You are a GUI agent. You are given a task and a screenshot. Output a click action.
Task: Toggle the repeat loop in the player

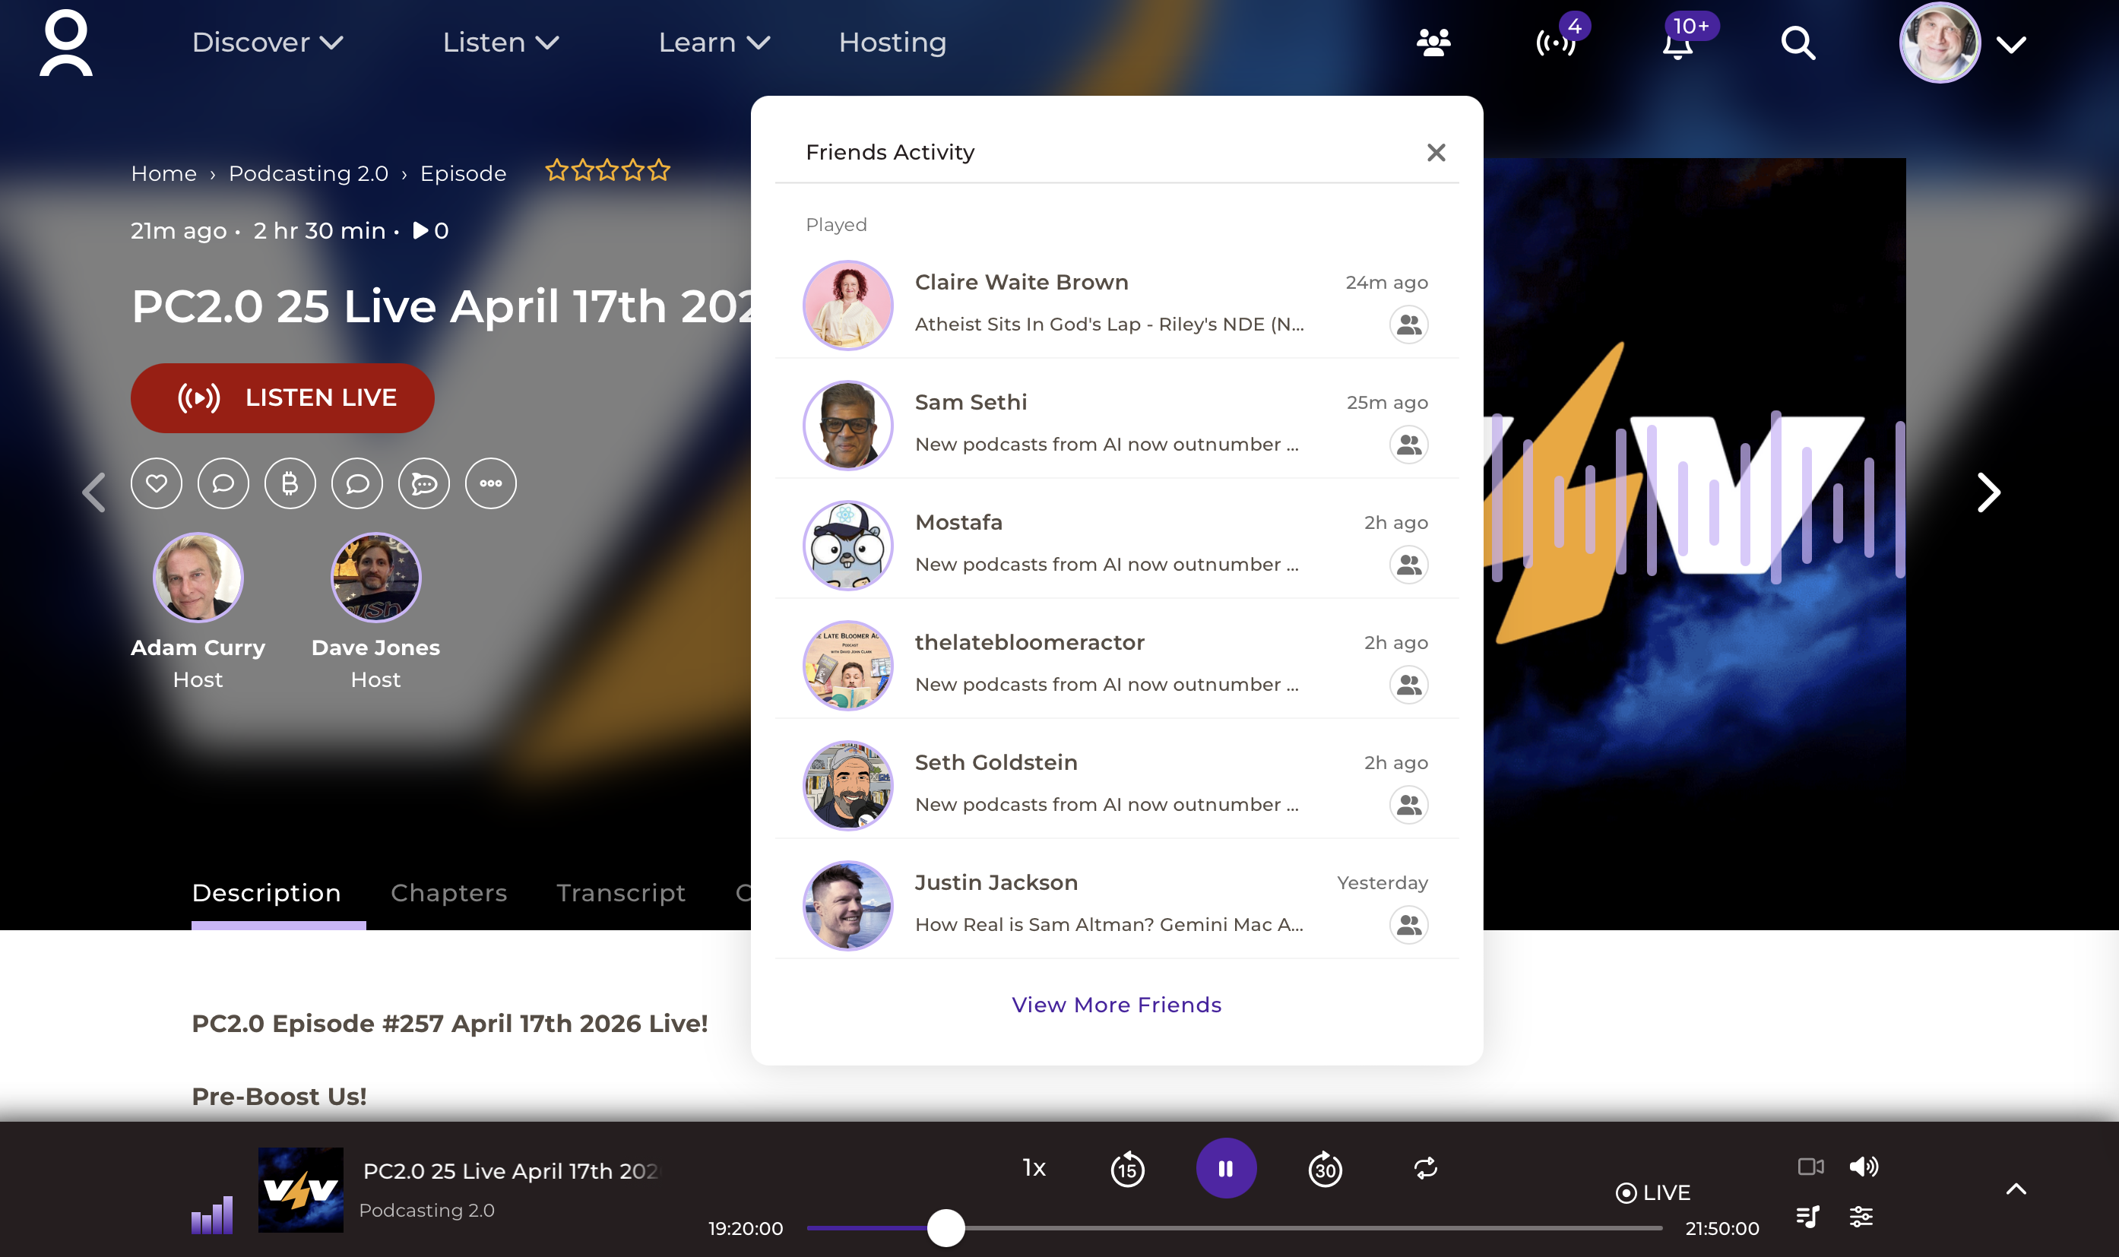tap(1426, 1168)
